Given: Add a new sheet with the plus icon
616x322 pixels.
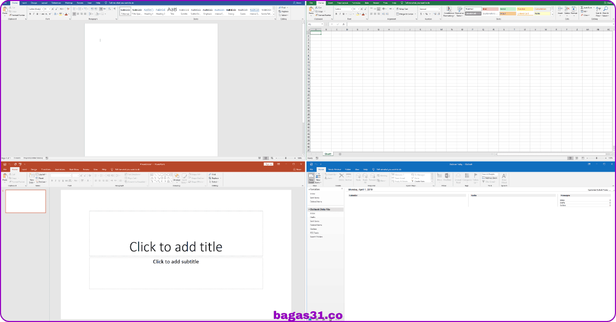Looking at the screenshot, I should 340,154.
